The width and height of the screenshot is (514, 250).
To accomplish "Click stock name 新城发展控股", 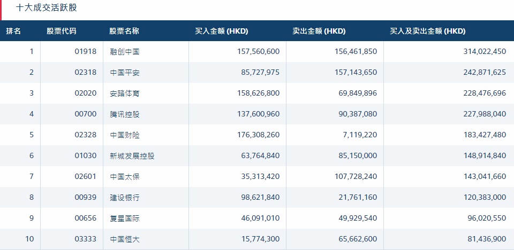I will click(132, 156).
